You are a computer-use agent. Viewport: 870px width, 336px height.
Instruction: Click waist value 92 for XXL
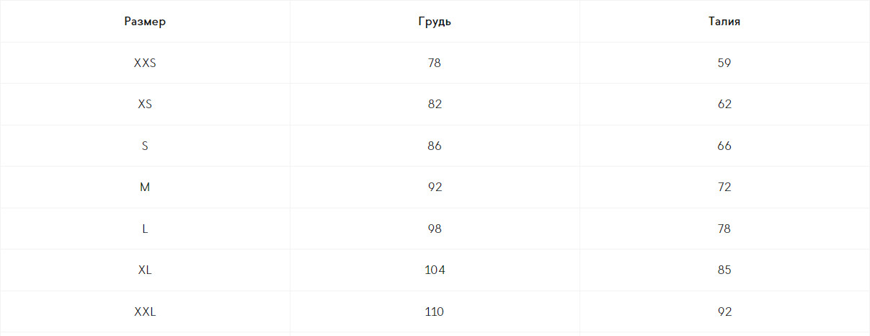(x=724, y=312)
